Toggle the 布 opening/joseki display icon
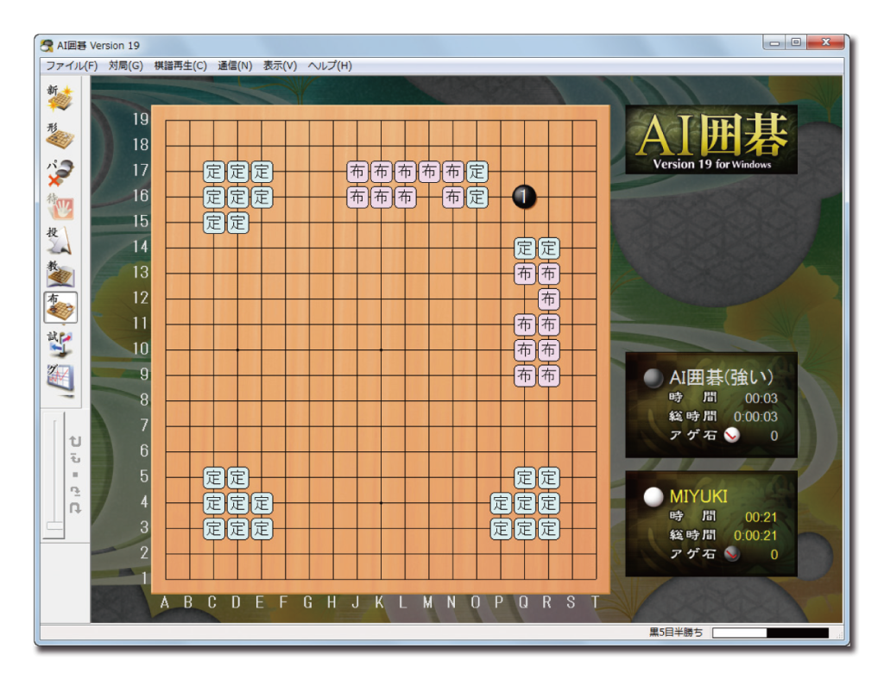 coord(60,307)
